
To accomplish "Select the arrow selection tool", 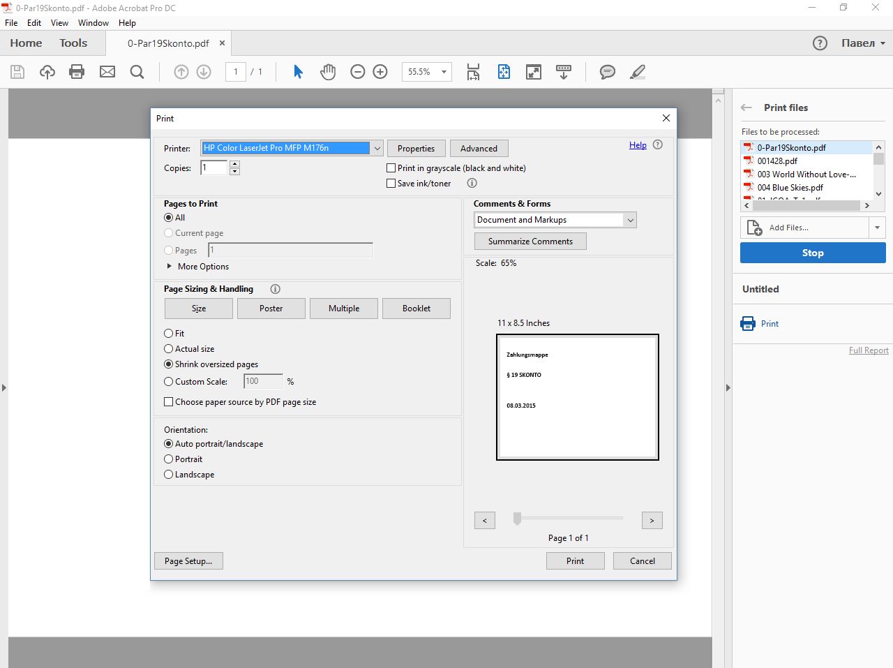I will 298,71.
